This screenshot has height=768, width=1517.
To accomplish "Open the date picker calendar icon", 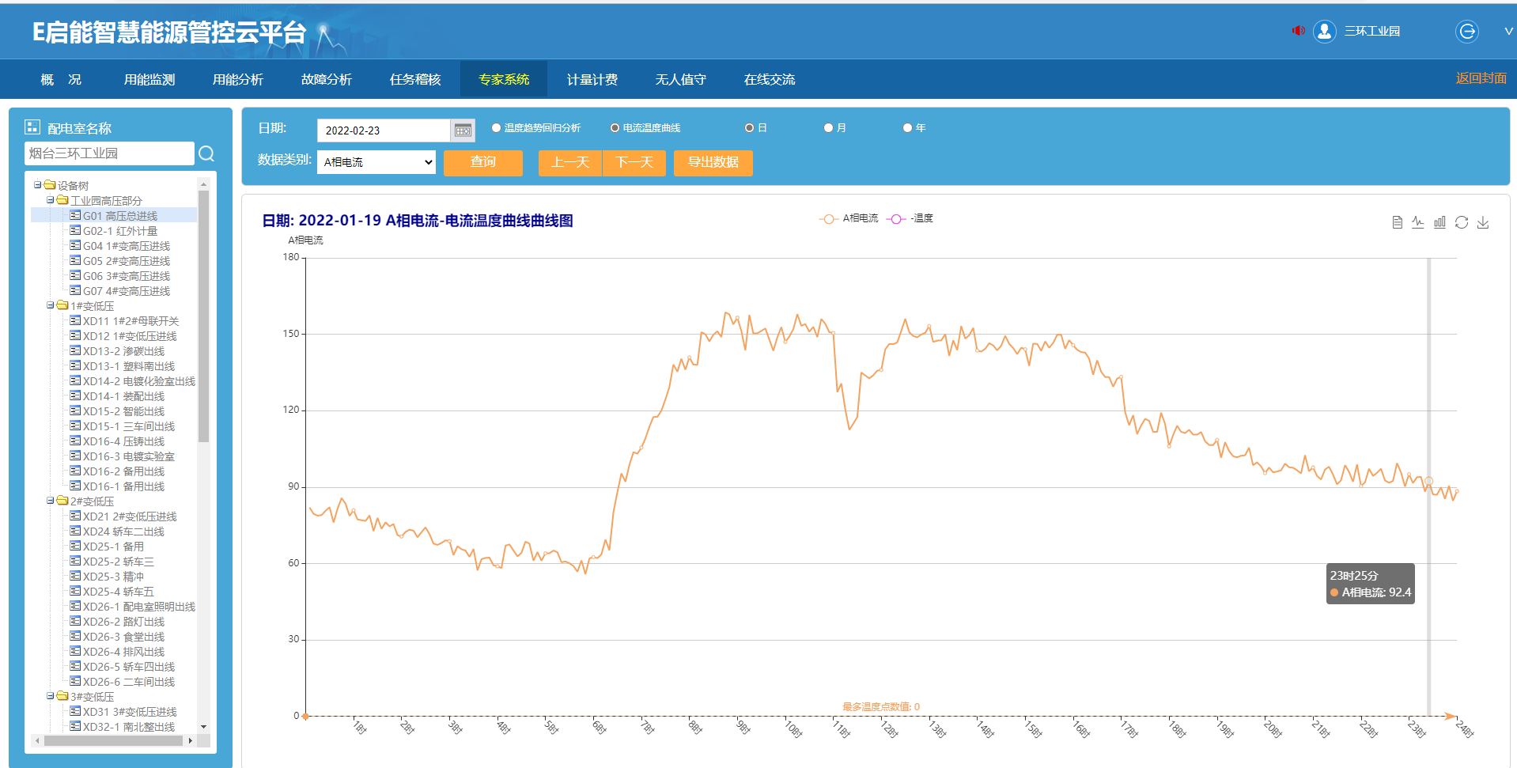I will click(x=463, y=131).
